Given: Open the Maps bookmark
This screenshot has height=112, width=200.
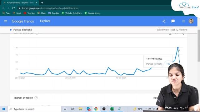Looking at the screenshot, I should click(x=41, y=13).
